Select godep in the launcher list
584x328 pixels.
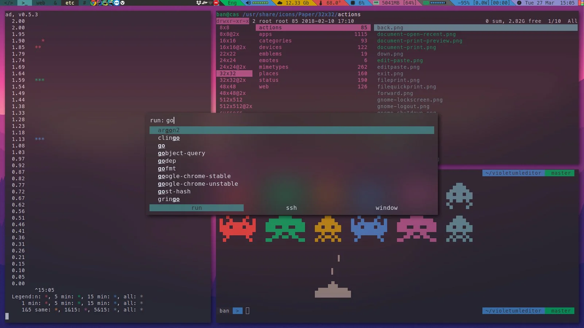pyautogui.click(x=292, y=161)
